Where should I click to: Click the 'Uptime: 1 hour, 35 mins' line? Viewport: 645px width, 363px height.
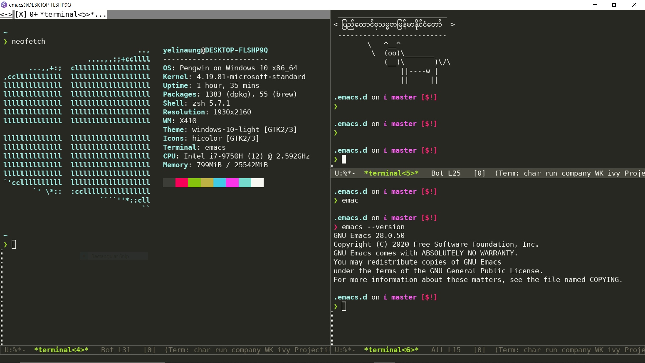pos(211,86)
